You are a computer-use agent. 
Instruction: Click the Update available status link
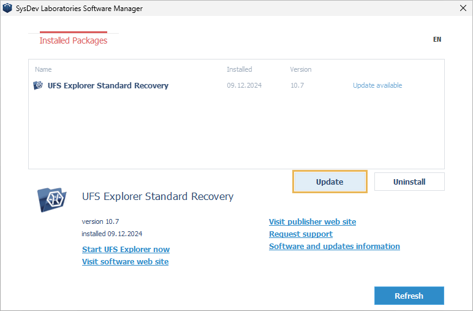click(x=377, y=85)
